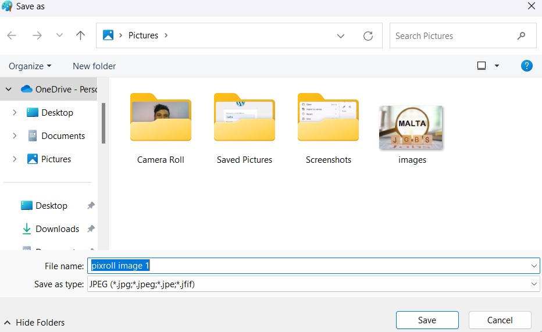Open the Organize menu
The height and width of the screenshot is (332, 542).
pyautogui.click(x=30, y=66)
